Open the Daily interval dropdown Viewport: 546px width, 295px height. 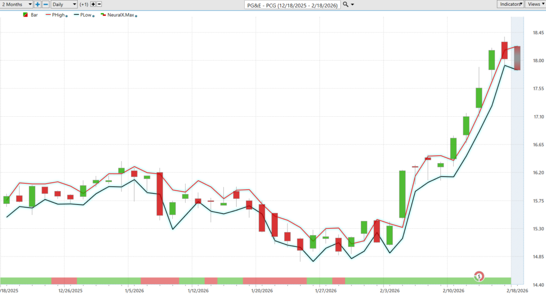point(63,4)
